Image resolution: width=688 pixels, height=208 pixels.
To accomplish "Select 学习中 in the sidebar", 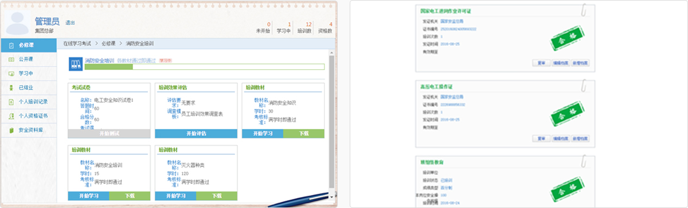I will (29, 73).
